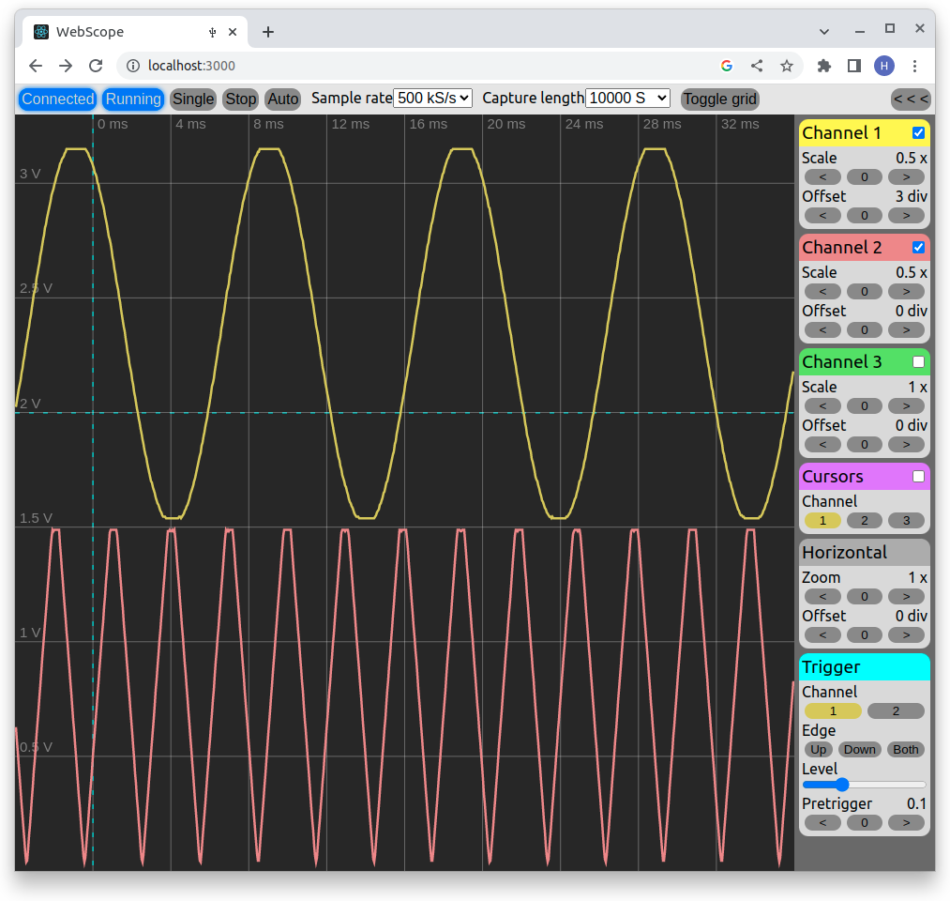Open the Chrome three-dot menu

coord(914,66)
